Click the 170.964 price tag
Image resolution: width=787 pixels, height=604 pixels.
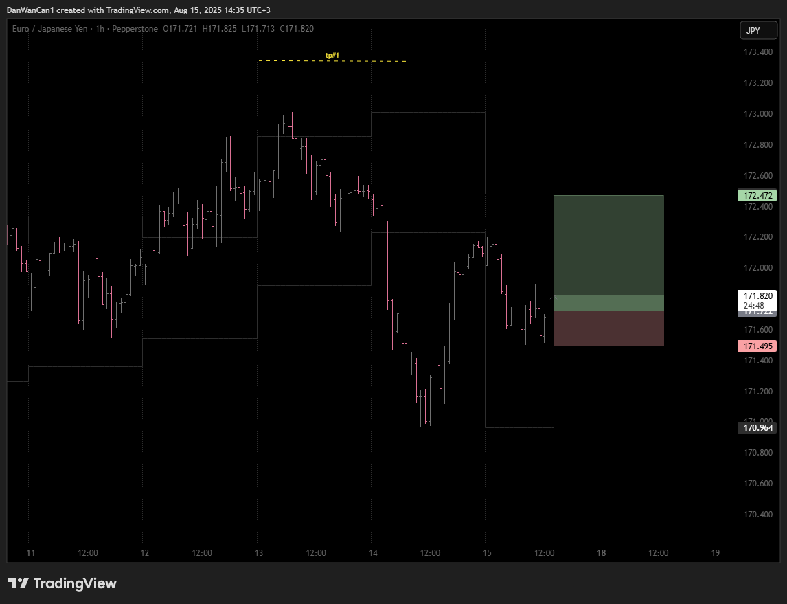[757, 428]
